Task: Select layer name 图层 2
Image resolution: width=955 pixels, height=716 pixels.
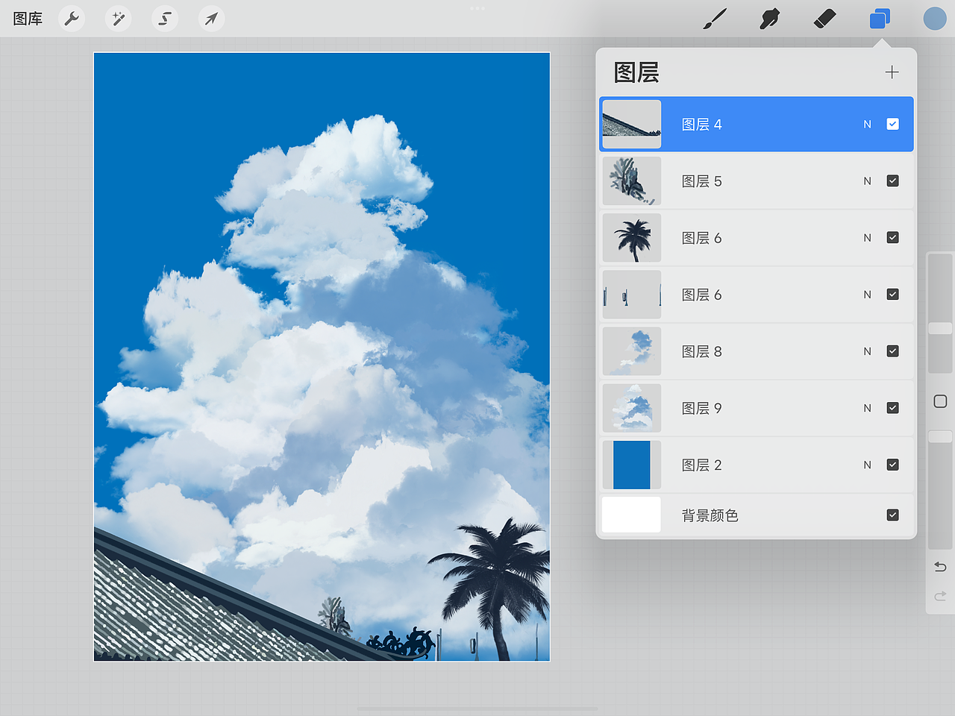Action: pos(701,465)
